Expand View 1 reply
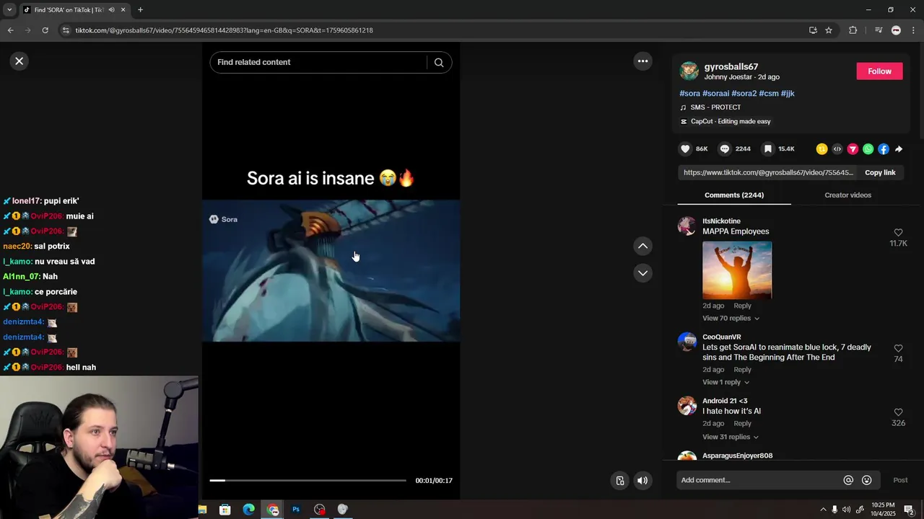Viewport: 924px width, 519px height. coord(725,383)
